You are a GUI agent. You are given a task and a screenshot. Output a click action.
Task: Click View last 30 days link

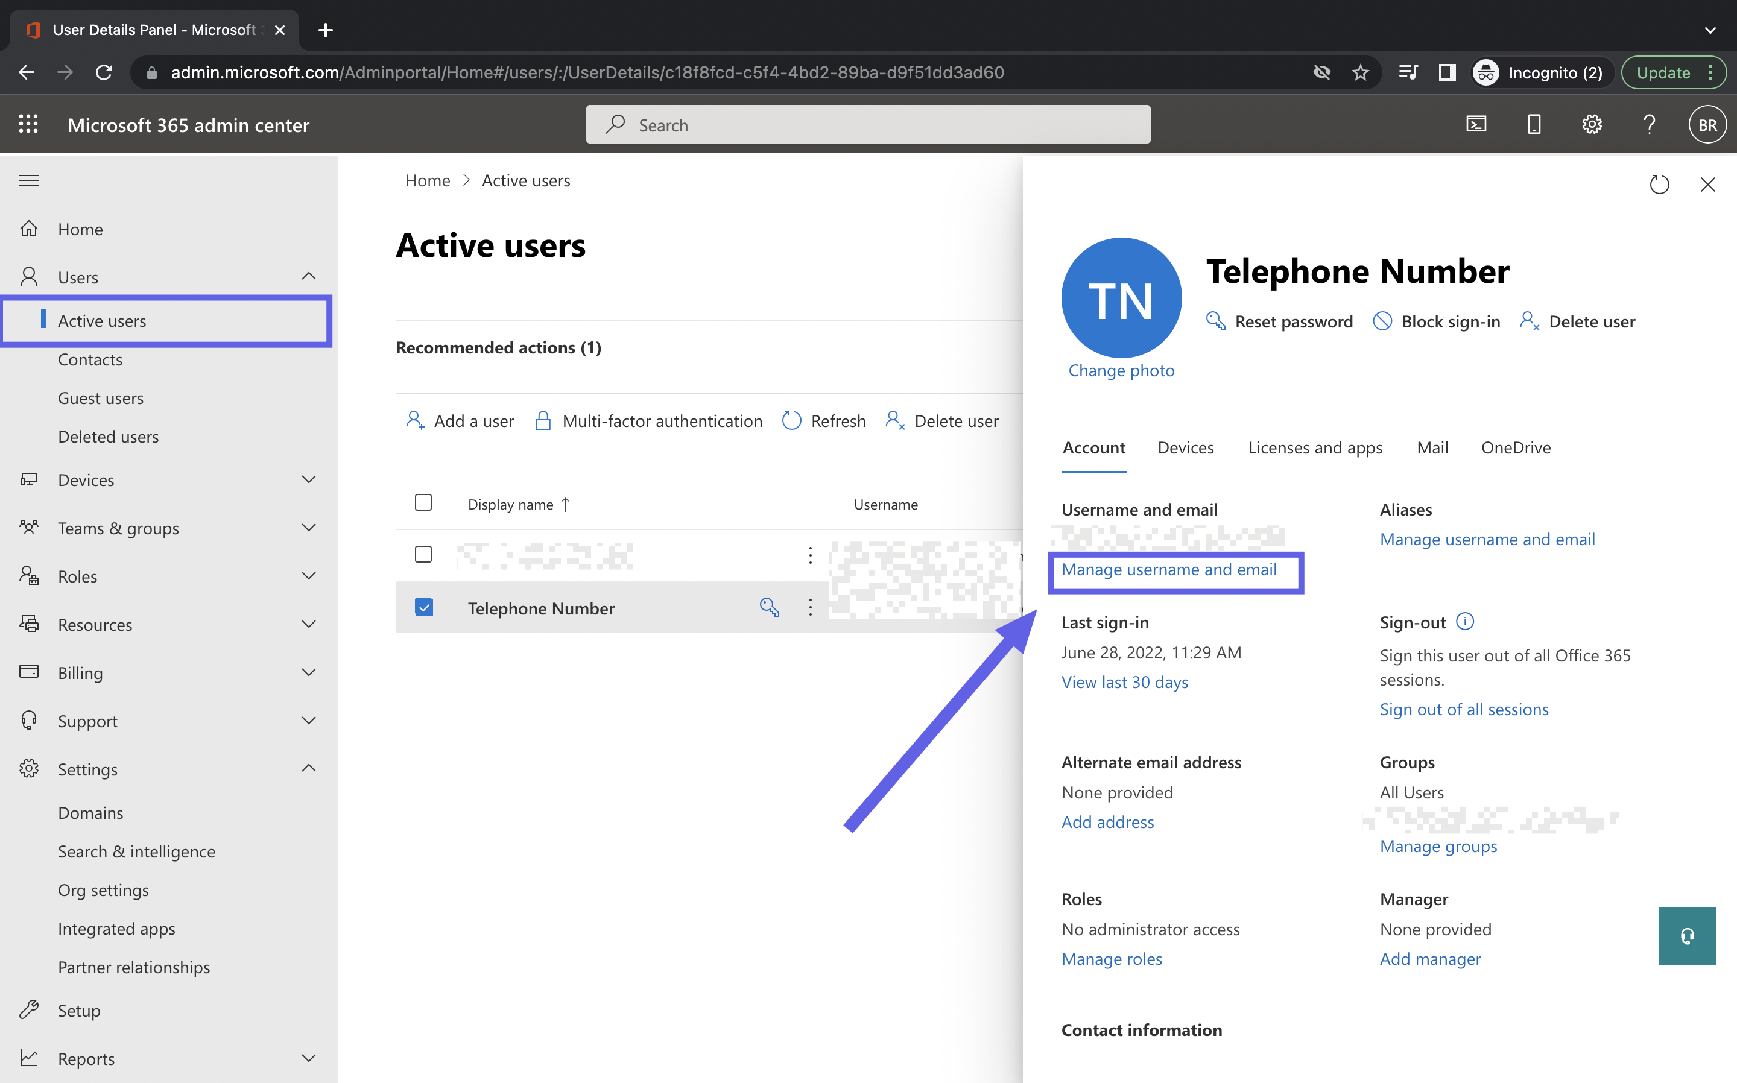click(1125, 682)
